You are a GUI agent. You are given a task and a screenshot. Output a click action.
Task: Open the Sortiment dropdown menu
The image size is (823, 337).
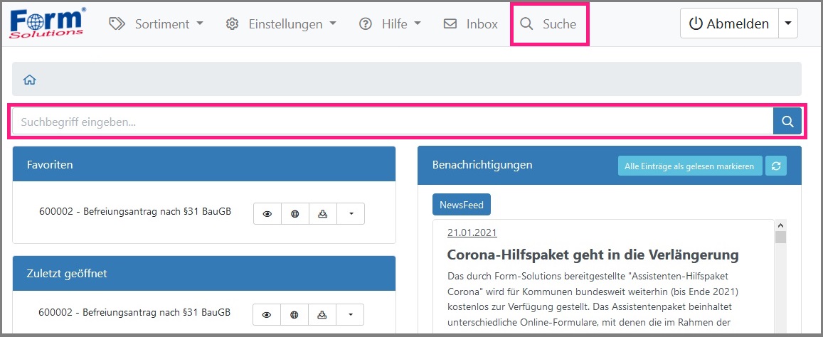(x=156, y=23)
